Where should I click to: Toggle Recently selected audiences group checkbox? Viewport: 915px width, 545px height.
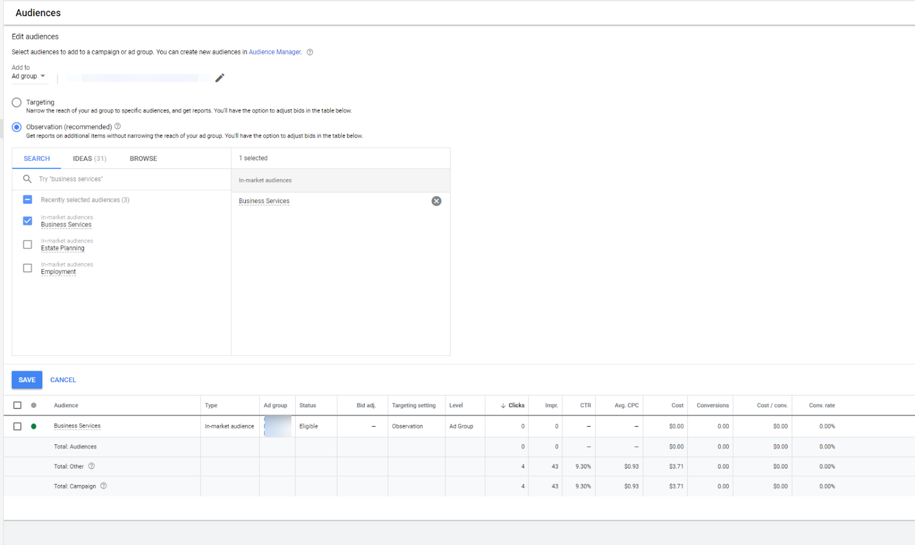tap(27, 200)
